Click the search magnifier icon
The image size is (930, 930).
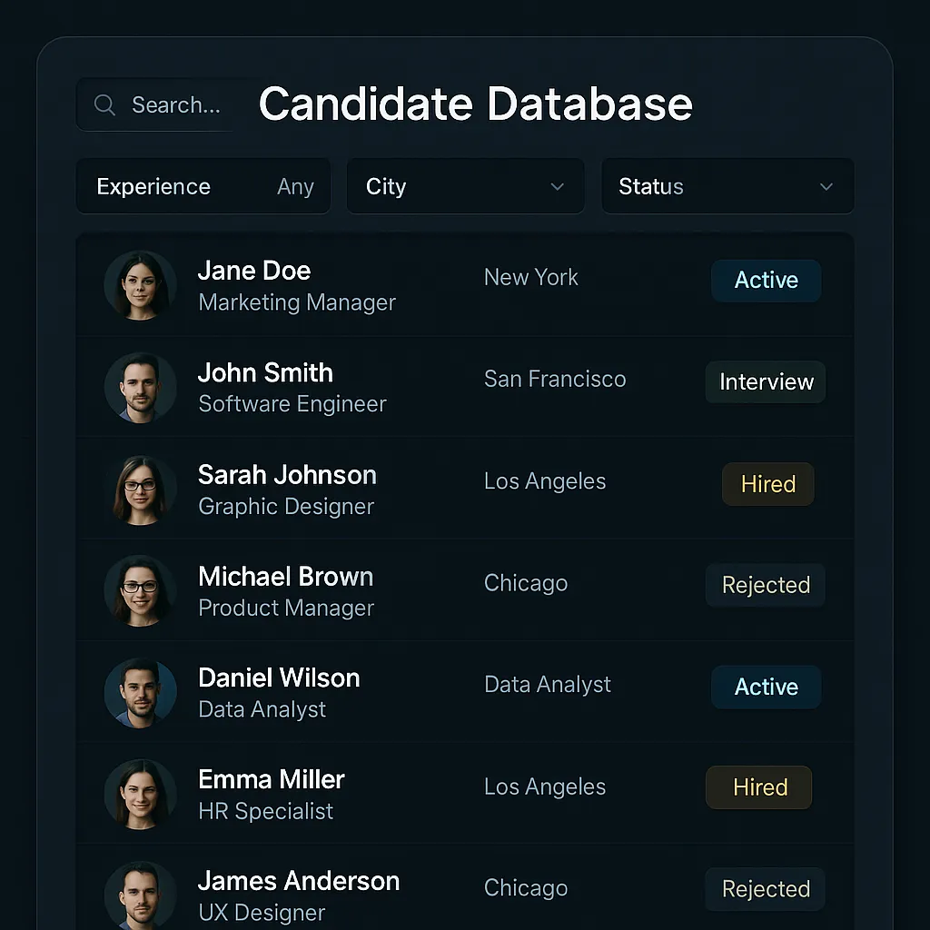pos(104,105)
